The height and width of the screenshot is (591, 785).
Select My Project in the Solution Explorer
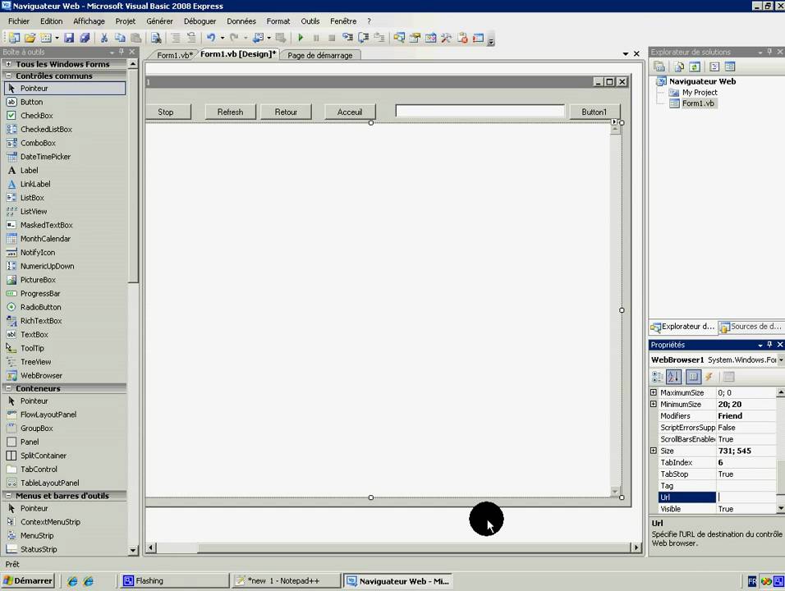pyautogui.click(x=700, y=92)
